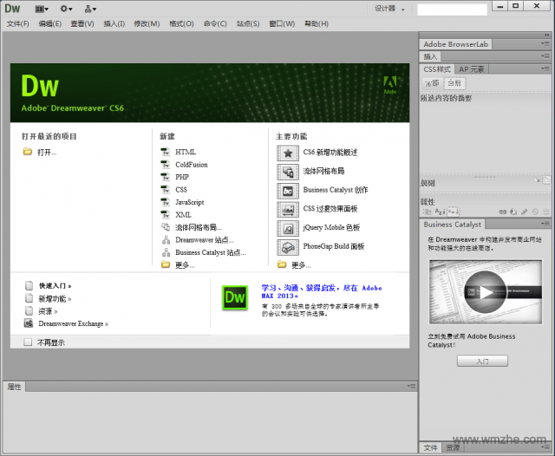The height and width of the screenshot is (456, 555).
Task: Create new PHP document icon
Action: point(166,177)
